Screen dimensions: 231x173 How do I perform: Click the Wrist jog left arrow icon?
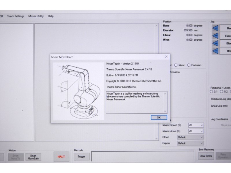pyautogui.click(x=215, y=51)
